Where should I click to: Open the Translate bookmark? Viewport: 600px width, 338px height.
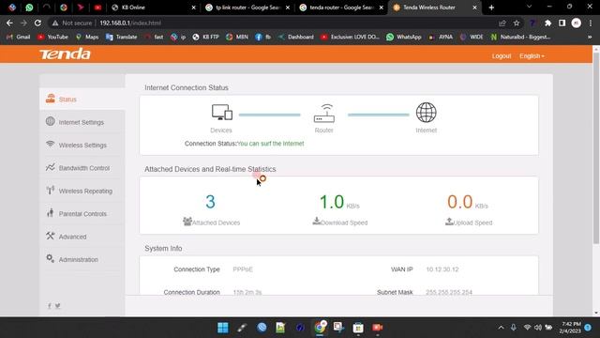(x=121, y=37)
